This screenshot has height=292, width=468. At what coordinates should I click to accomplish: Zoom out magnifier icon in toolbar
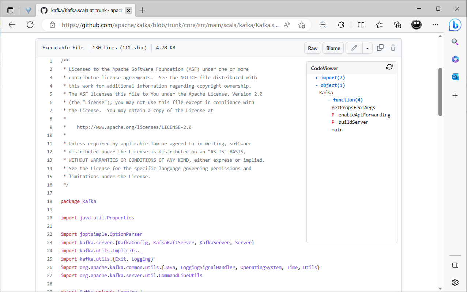tap(323, 25)
